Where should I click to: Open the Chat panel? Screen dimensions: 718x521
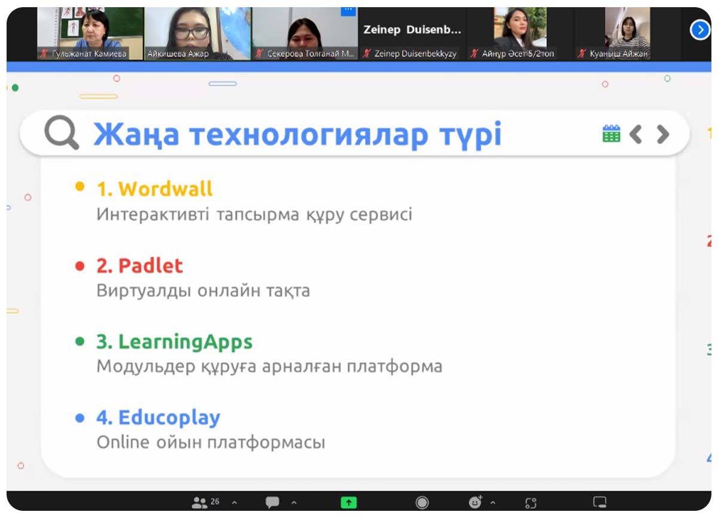(272, 502)
